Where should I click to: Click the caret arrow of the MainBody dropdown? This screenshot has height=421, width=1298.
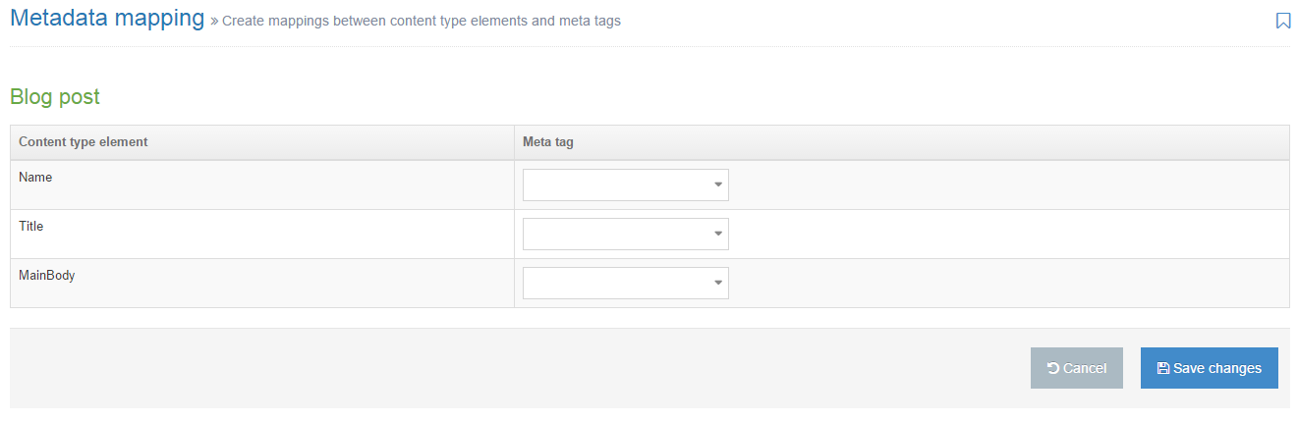[718, 283]
